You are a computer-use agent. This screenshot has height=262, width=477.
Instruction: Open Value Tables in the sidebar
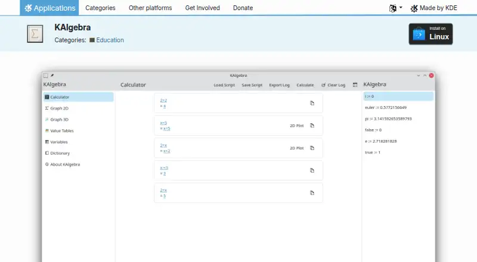click(78, 130)
